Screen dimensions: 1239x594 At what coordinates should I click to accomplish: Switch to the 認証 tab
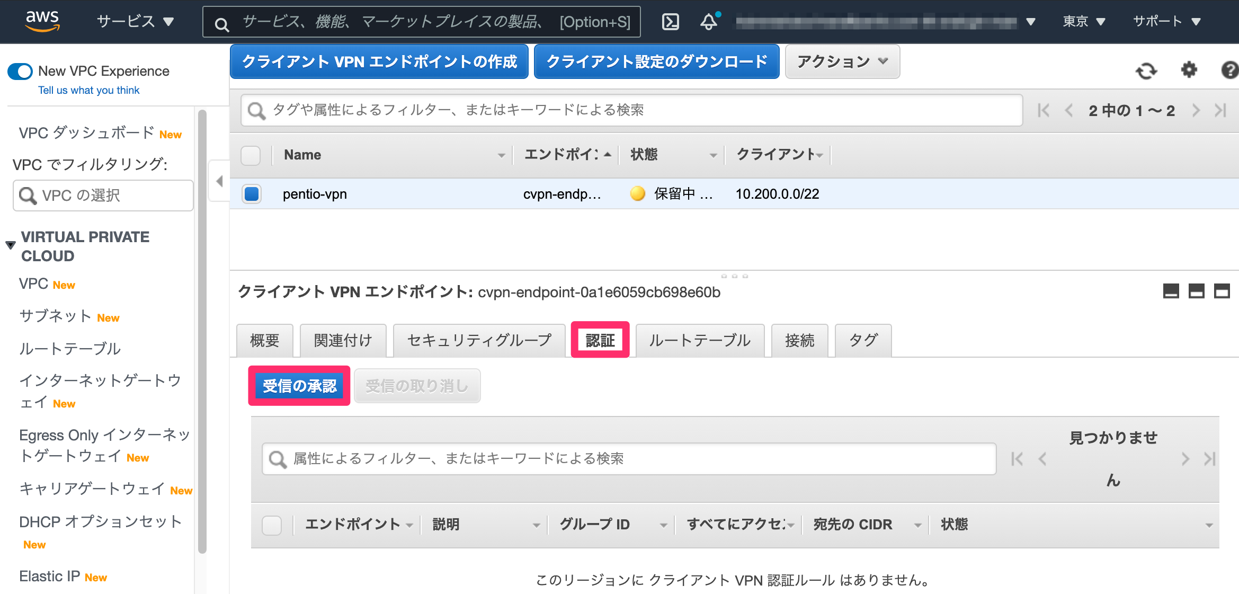600,340
